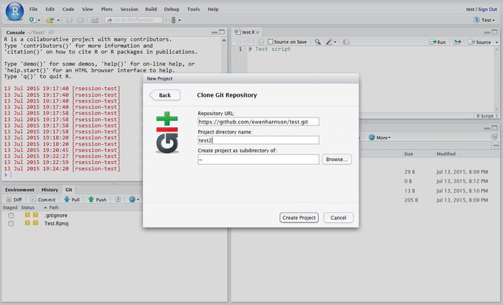Open the Tools menu
Viewport: 503px width, 305px height.
194,10
